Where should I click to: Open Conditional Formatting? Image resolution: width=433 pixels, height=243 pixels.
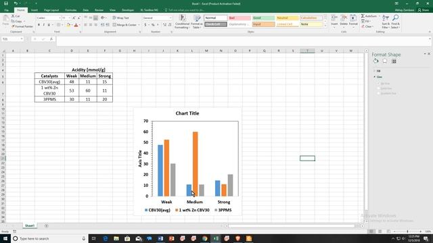182,22
